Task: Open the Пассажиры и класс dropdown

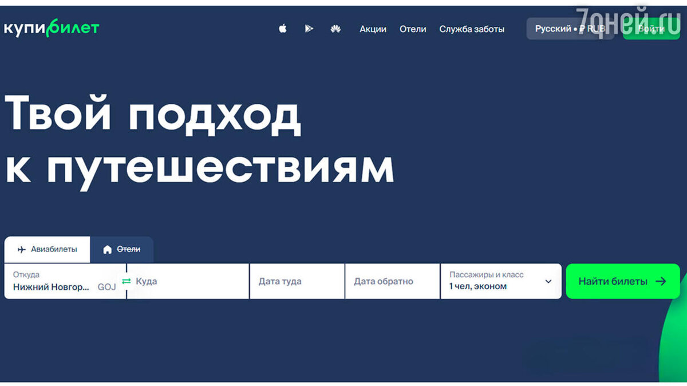Action: tap(501, 281)
